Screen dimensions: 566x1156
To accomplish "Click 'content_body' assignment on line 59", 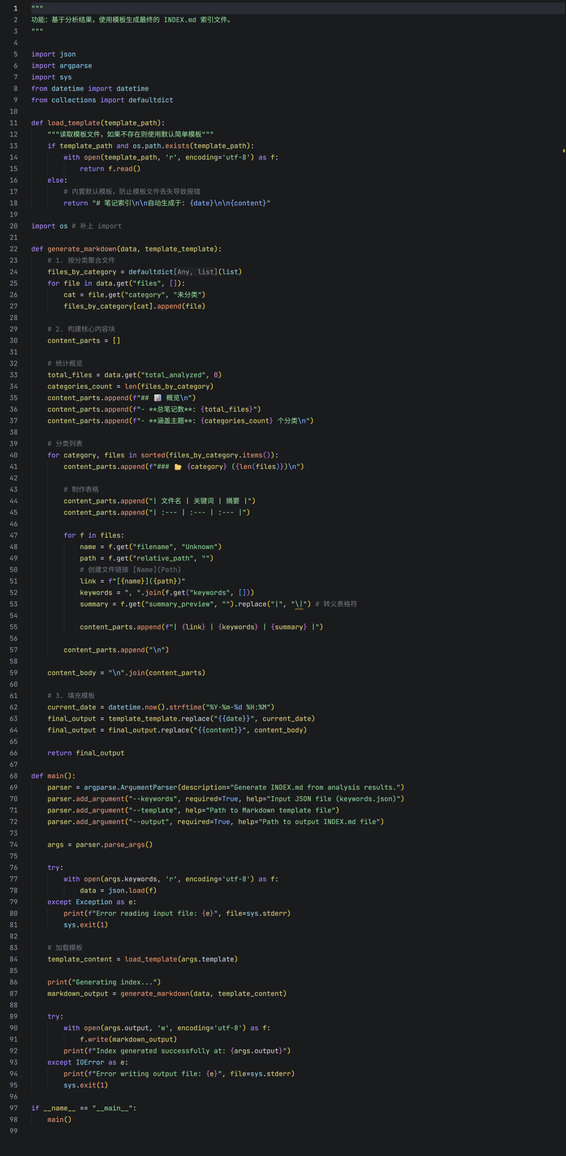I will 126,673.
